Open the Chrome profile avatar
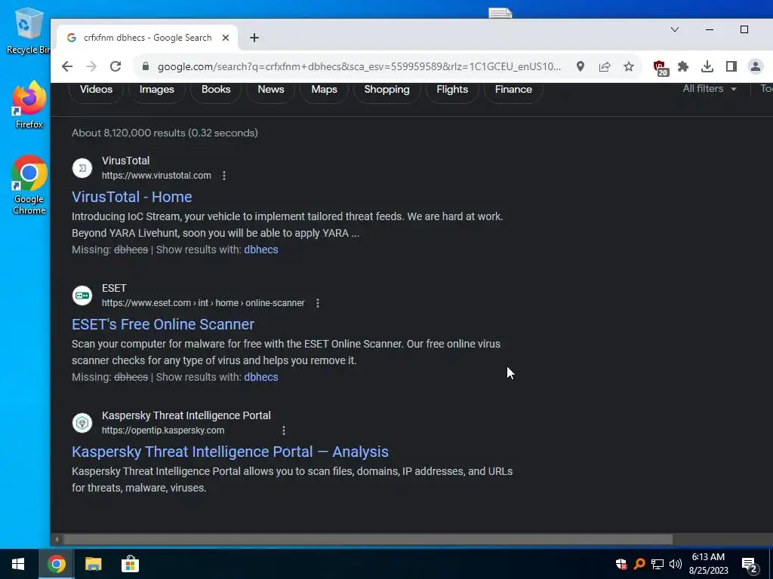This screenshot has width=773, height=579. click(755, 66)
